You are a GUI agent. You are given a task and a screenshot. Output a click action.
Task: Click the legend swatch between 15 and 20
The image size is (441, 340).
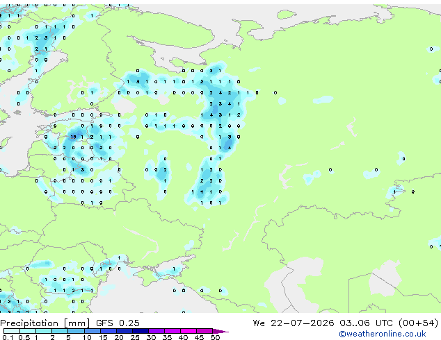pos(109,331)
